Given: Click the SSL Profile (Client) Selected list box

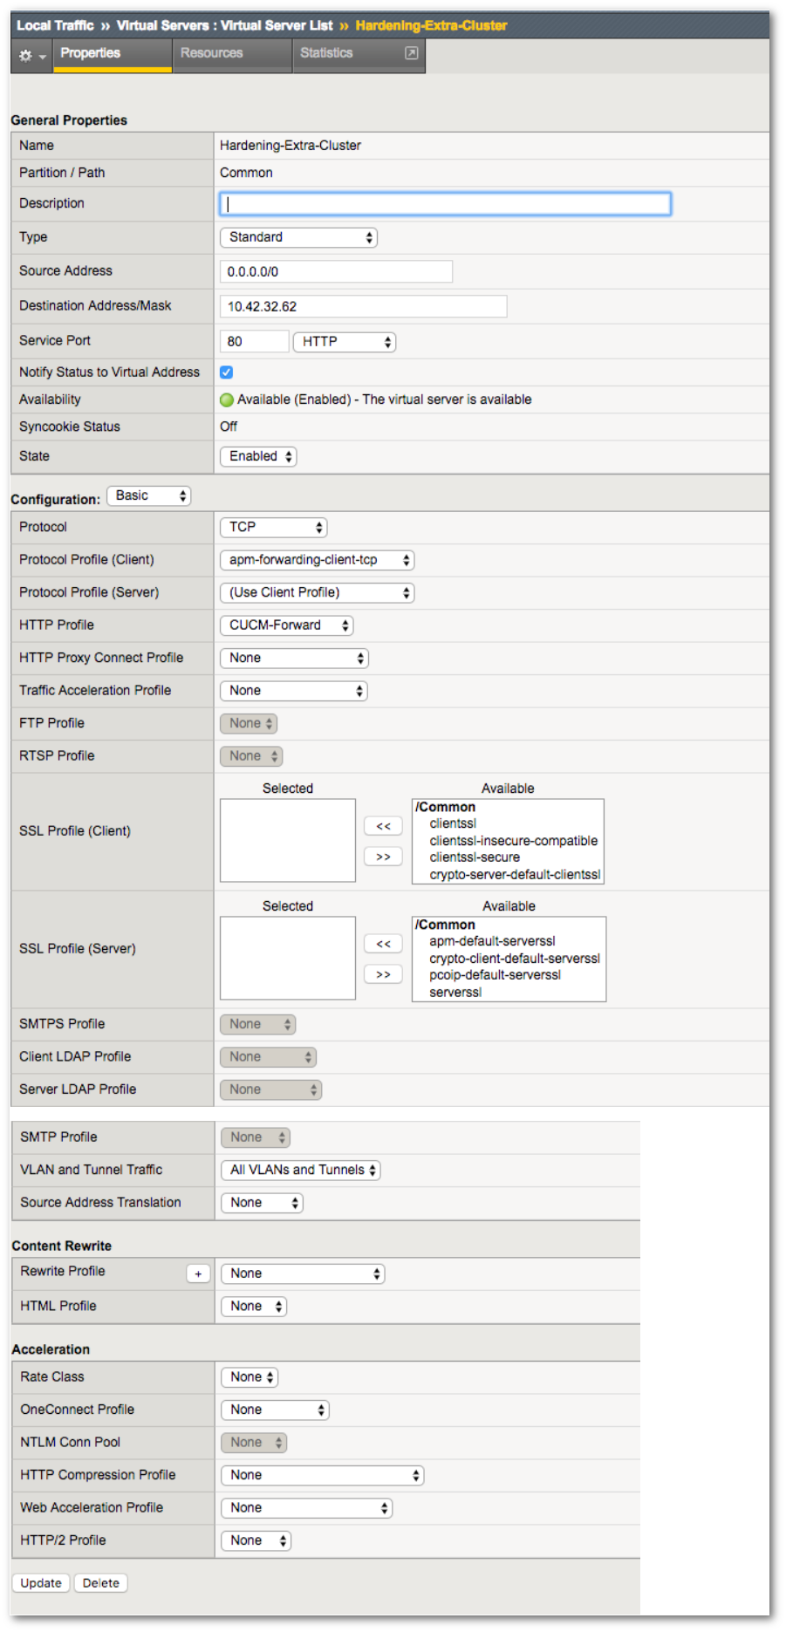Looking at the screenshot, I should point(288,841).
